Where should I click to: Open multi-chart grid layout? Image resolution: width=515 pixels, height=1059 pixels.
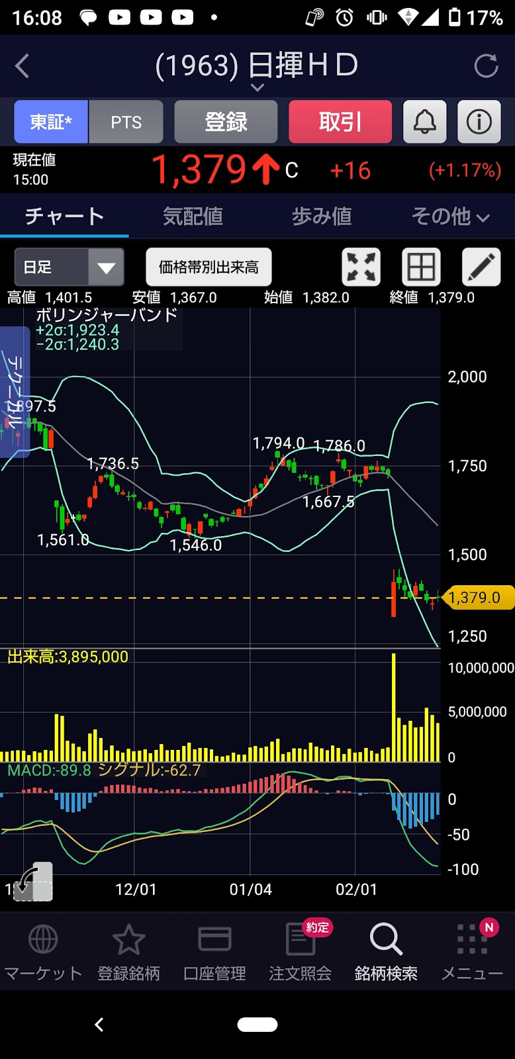[x=421, y=267]
